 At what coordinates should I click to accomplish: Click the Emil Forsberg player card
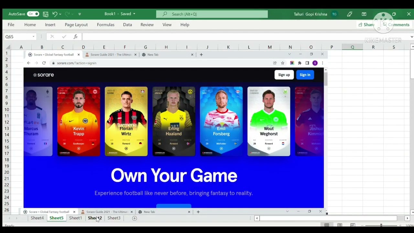221,121
